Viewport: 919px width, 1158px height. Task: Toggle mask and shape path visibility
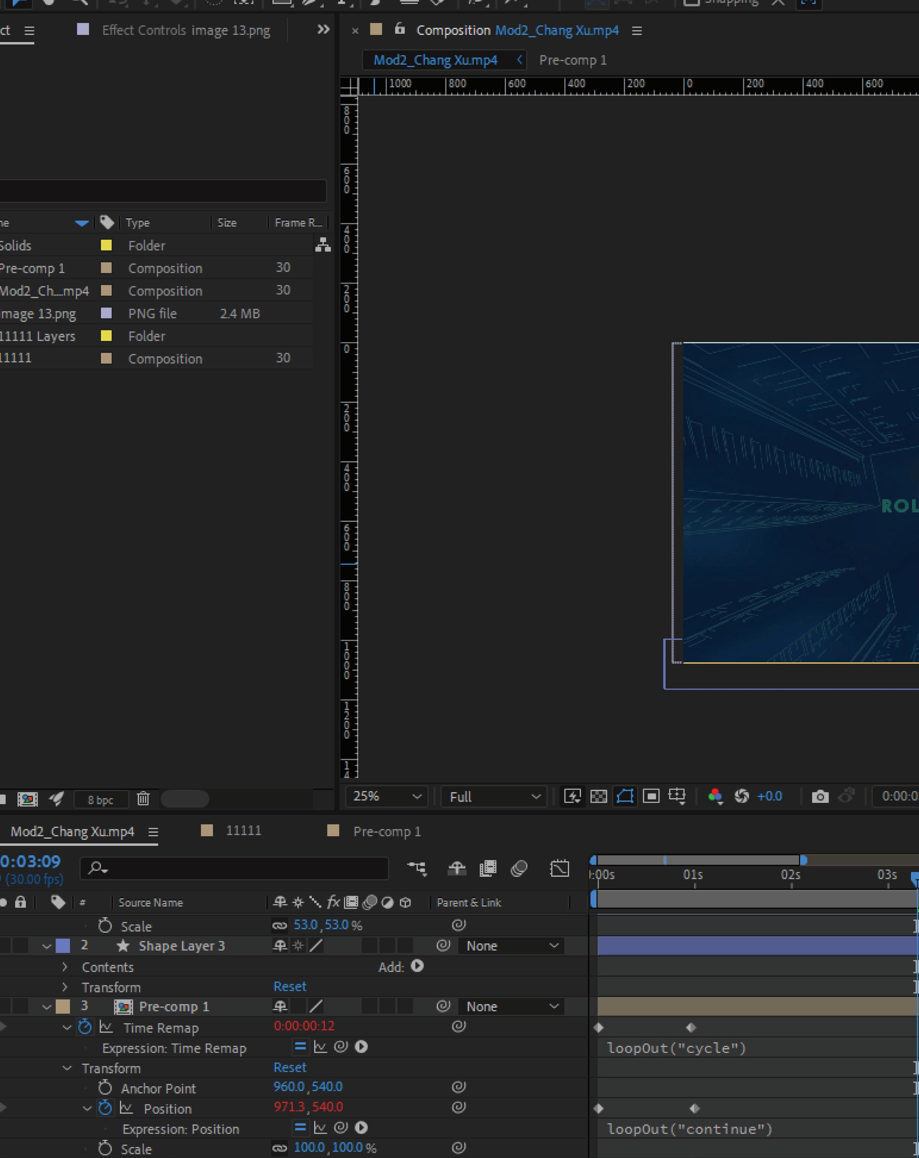pos(625,796)
